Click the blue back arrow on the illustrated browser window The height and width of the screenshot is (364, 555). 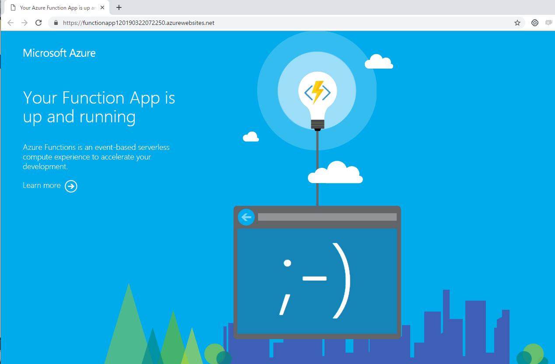coord(246,217)
